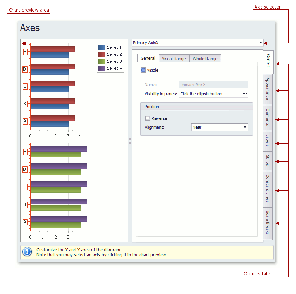Click the Name field containing Primary AxisX
296x294 pixels.
pyautogui.click(x=213, y=85)
